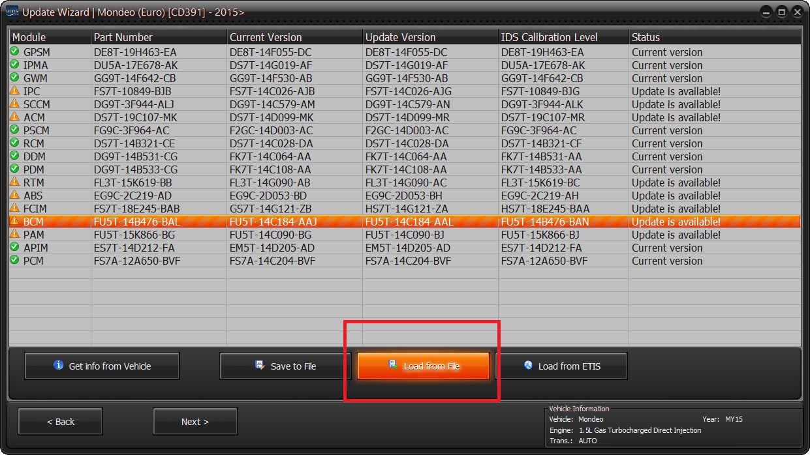Click the warning triangle beside SCCM module

click(x=14, y=104)
